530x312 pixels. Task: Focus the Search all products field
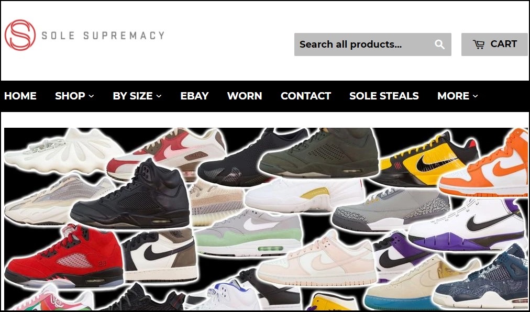tap(372, 44)
